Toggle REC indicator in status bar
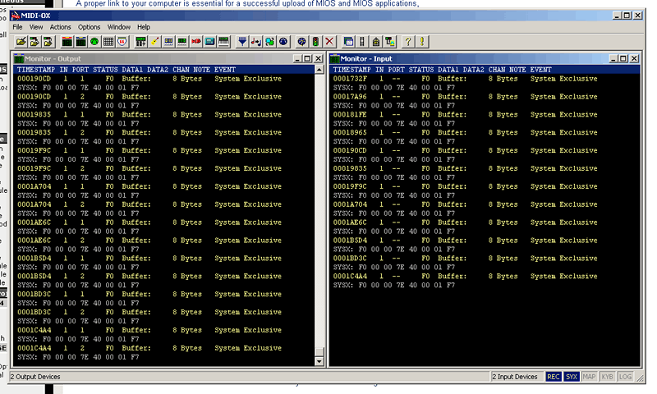 (553, 377)
